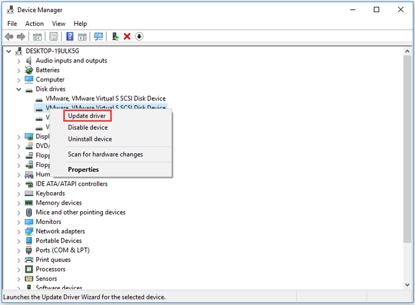415x305 pixels.
Task: Choose Disable device from context menu
Action: 111,127
